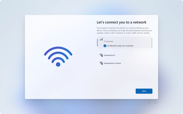
Task: Click the secured Wi-Fi icon beside Speedperform
Action: coord(101,55)
